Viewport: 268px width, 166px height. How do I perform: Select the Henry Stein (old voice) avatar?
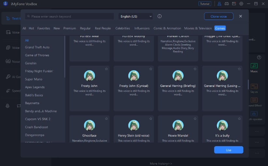click(134, 125)
